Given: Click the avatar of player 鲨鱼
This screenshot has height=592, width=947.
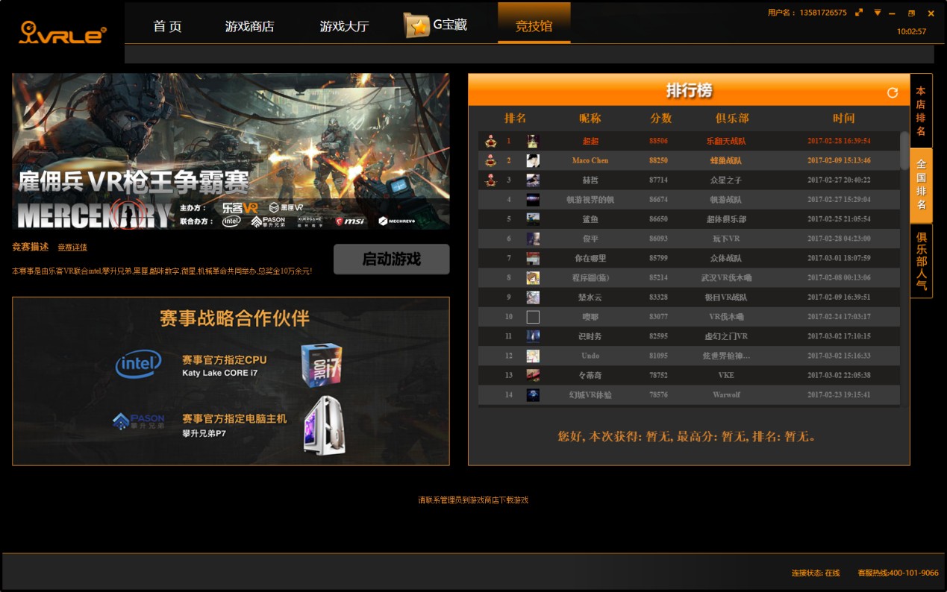Looking at the screenshot, I should (x=533, y=219).
